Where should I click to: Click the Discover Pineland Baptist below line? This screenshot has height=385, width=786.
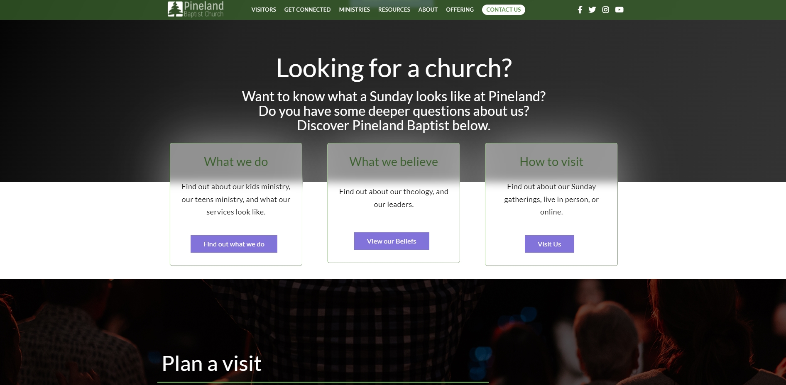[x=394, y=126]
